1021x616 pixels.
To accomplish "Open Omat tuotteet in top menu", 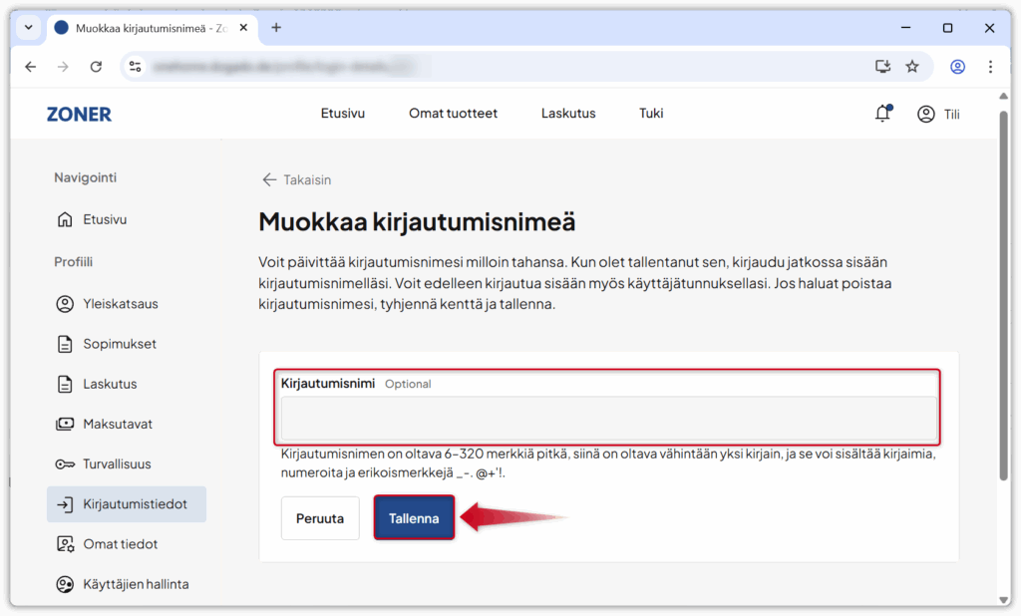I will click(x=453, y=114).
